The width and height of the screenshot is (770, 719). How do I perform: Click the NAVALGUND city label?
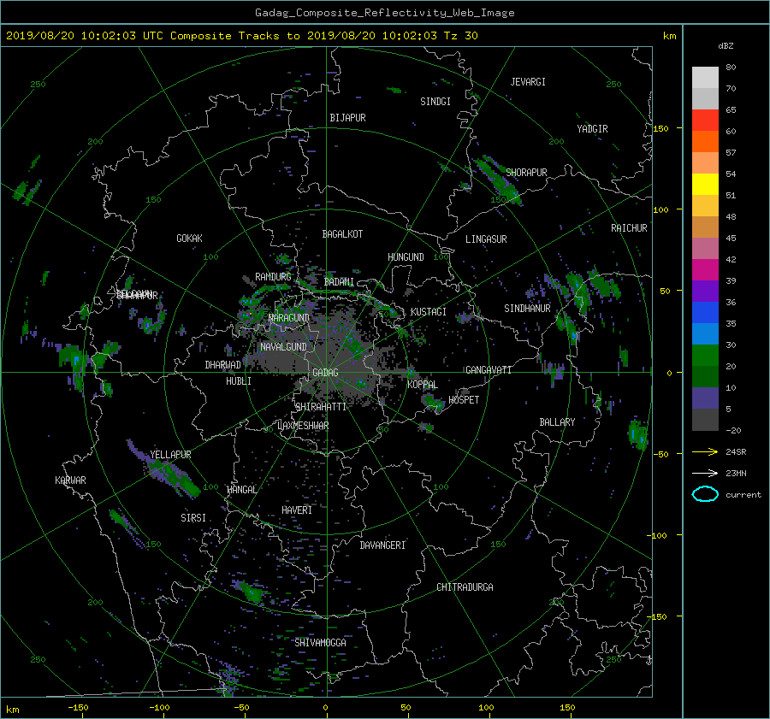pos(283,347)
